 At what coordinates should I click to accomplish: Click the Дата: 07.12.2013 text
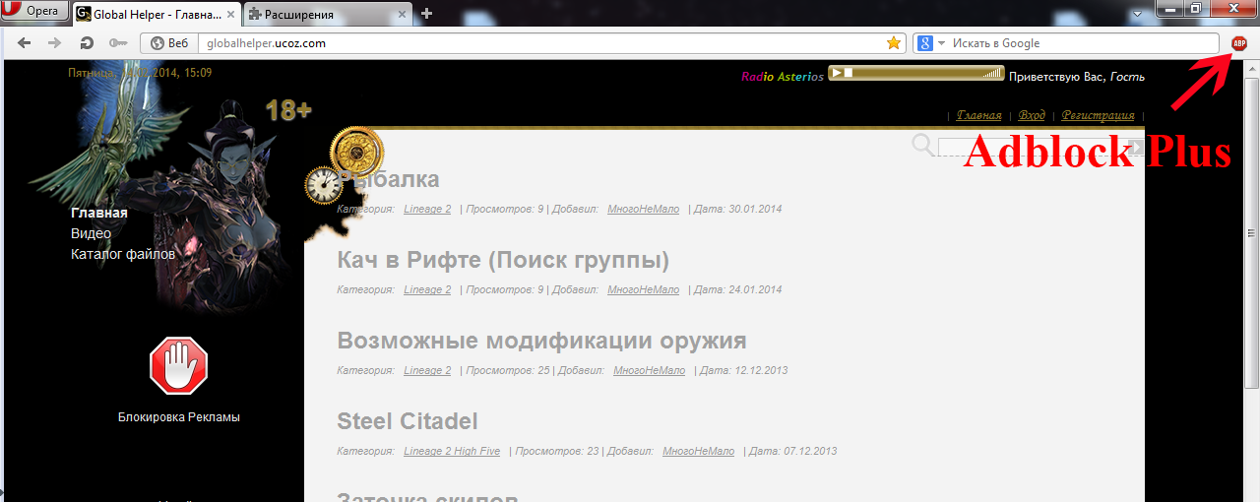793,451
